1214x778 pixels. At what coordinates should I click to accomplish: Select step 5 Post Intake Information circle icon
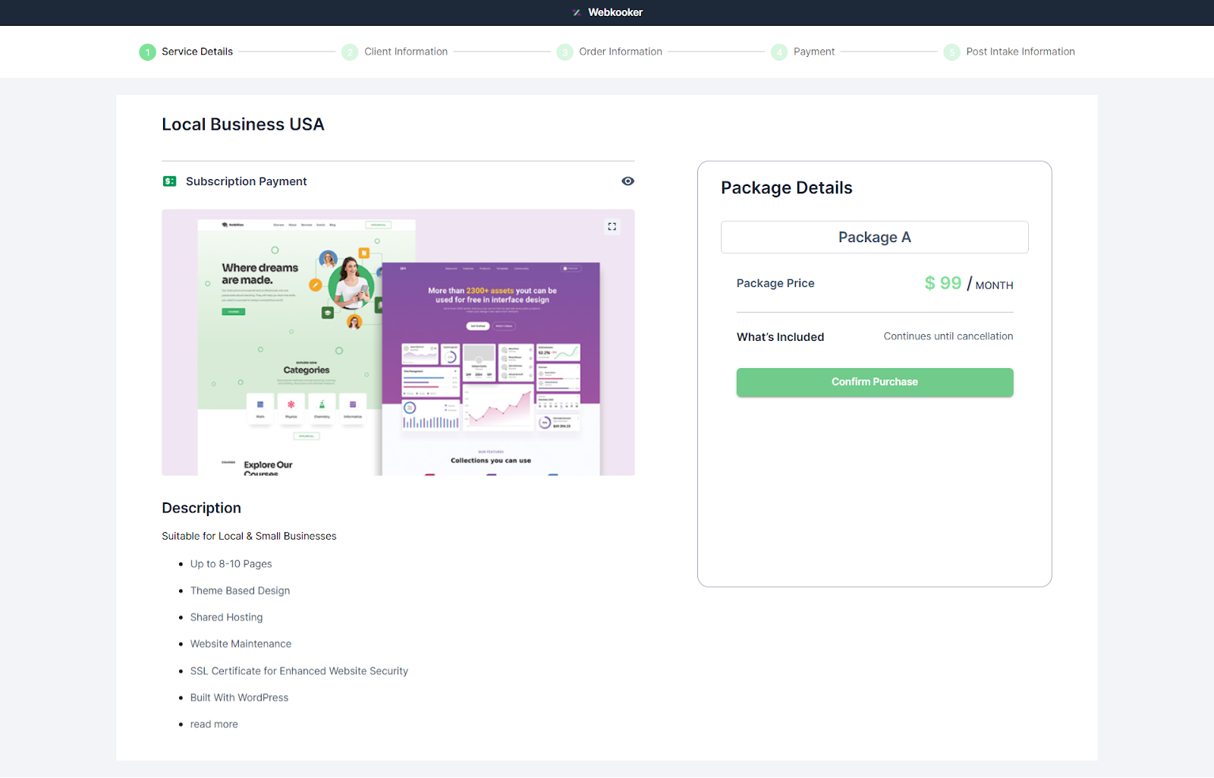pyautogui.click(x=951, y=52)
